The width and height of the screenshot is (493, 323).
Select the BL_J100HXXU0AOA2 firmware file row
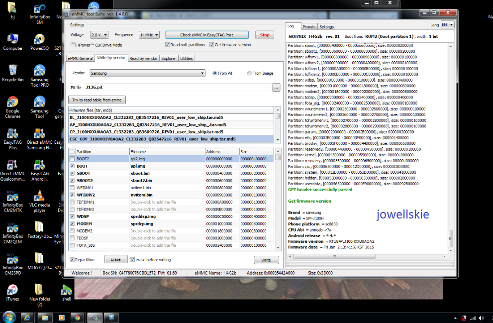[171, 117]
